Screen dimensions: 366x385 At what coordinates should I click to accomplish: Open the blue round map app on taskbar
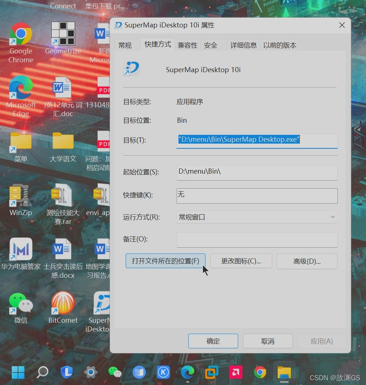click(139, 372)
